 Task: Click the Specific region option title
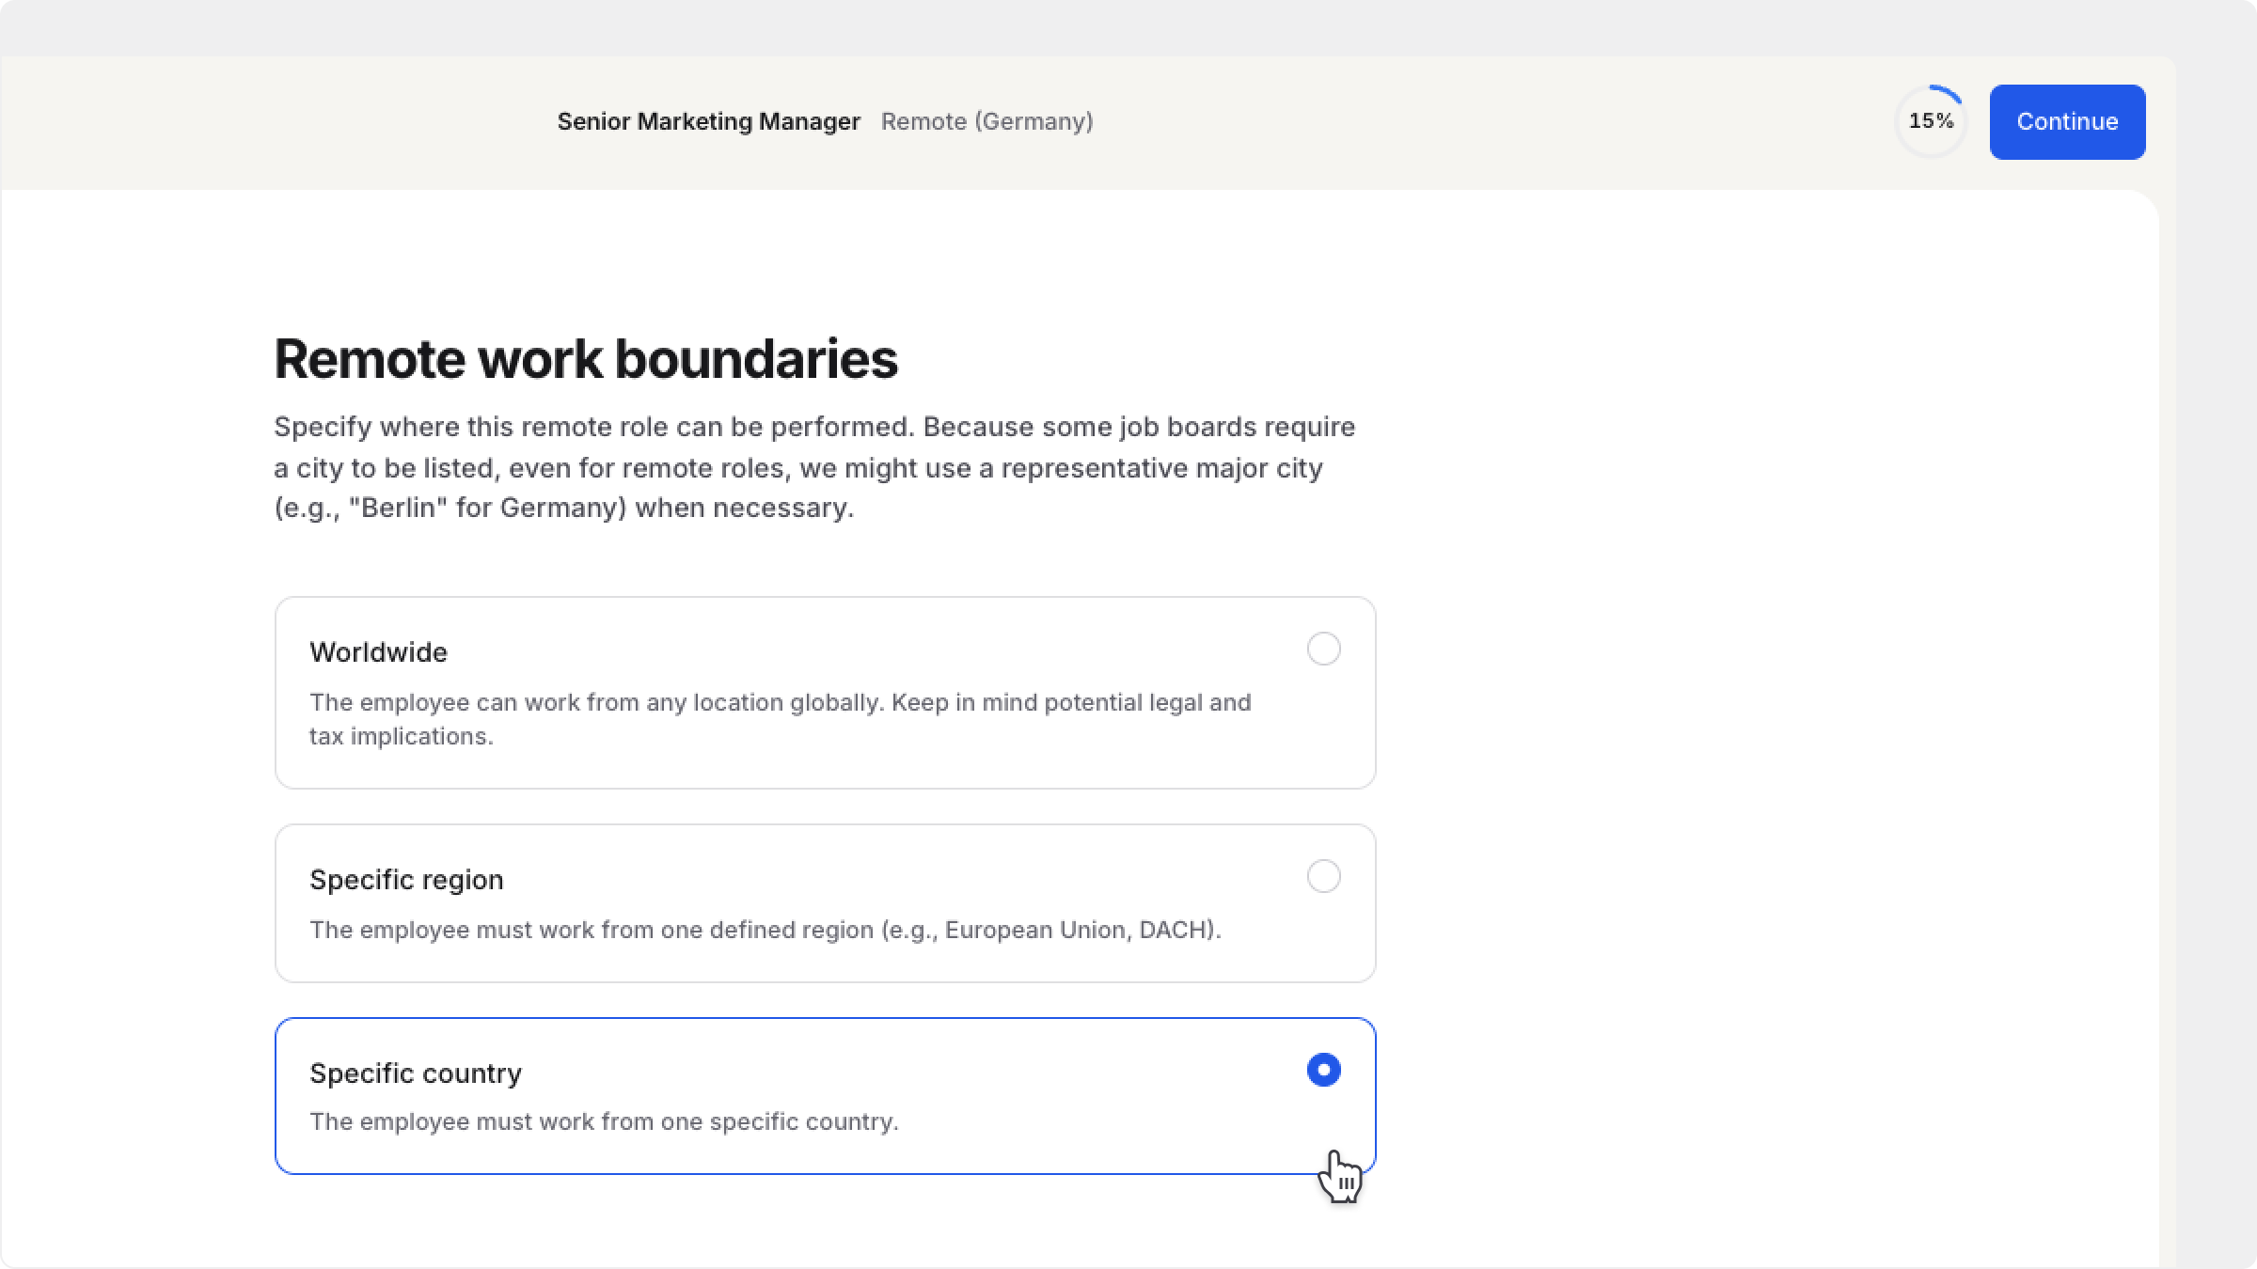[x=406, y=880]
